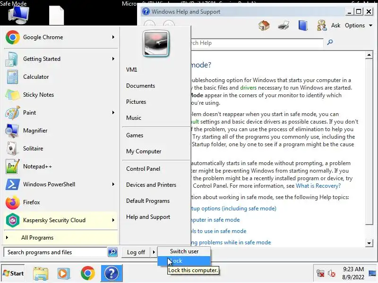Select Switch user from the shutdown menu
This screenshot has height=283, width=378.
184,251
